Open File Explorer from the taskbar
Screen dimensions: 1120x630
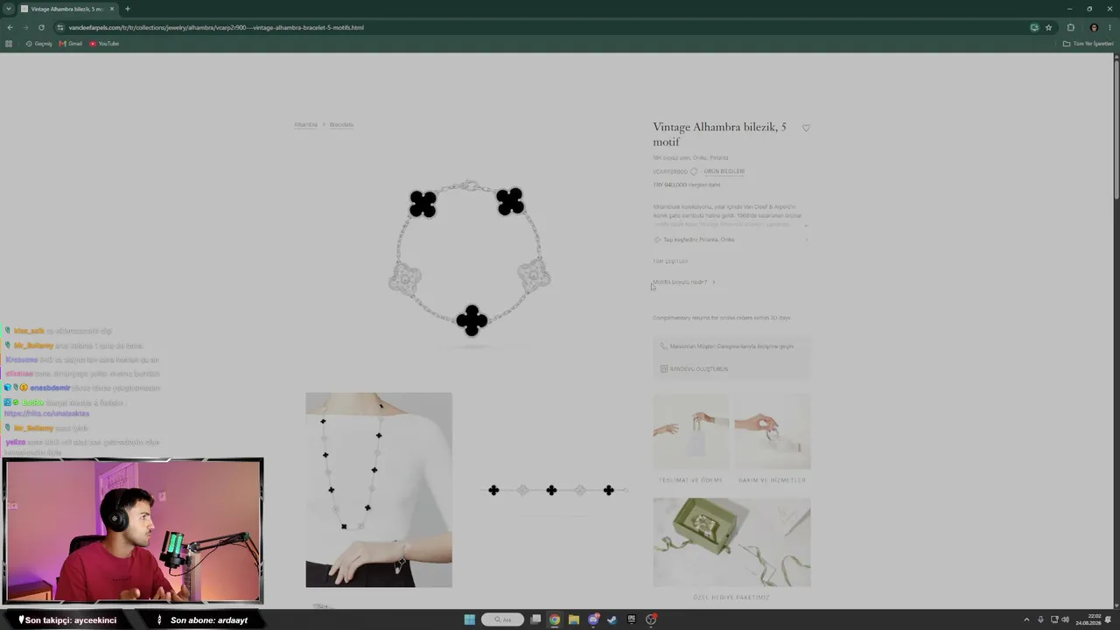pos(574,619)
